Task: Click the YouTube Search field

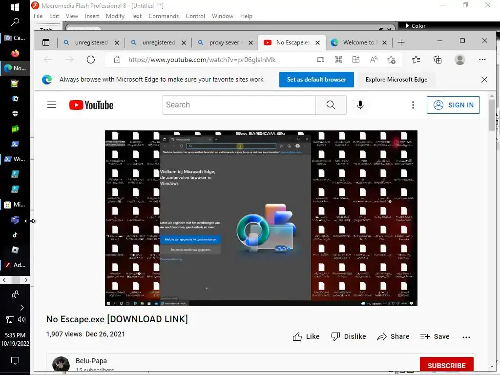Action: coord(239,105)
